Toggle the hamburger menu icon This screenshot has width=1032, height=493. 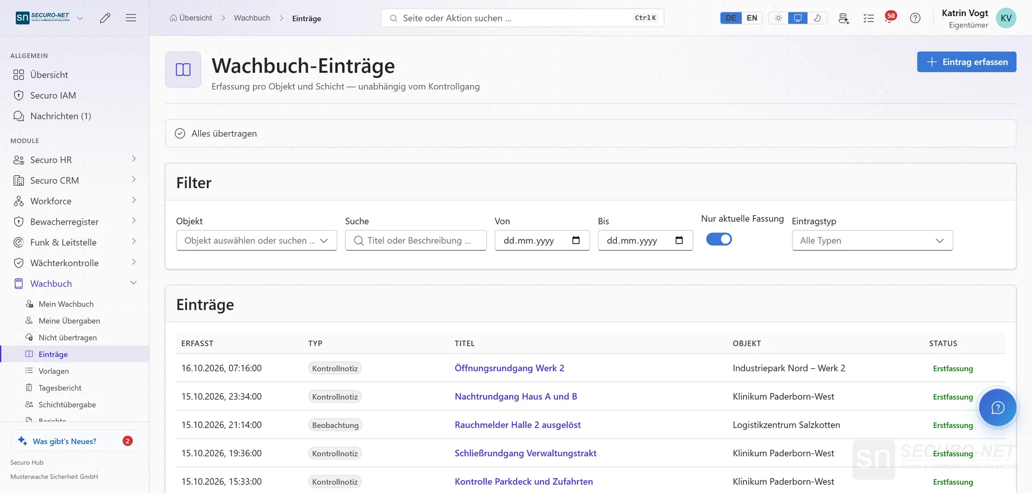[x=131, y=18]
